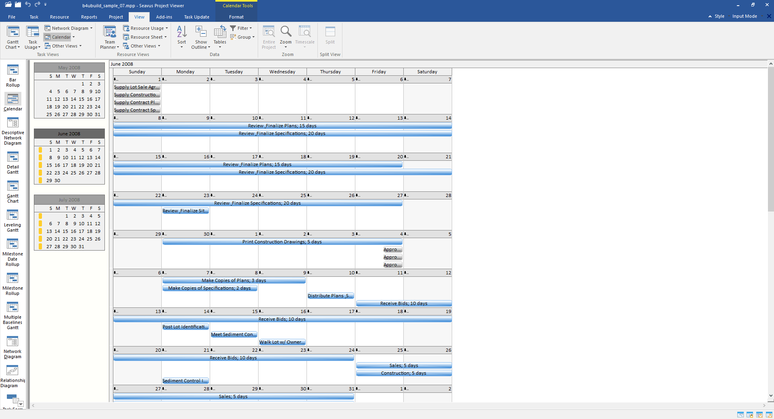Toggle the Calendar view button in ribbon

[59, 37]
